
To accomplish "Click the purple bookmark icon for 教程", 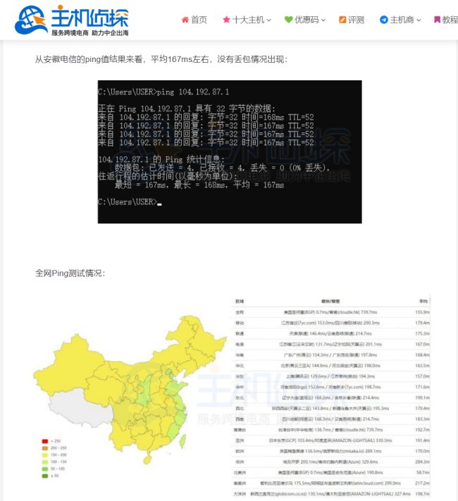I will 437,20.
